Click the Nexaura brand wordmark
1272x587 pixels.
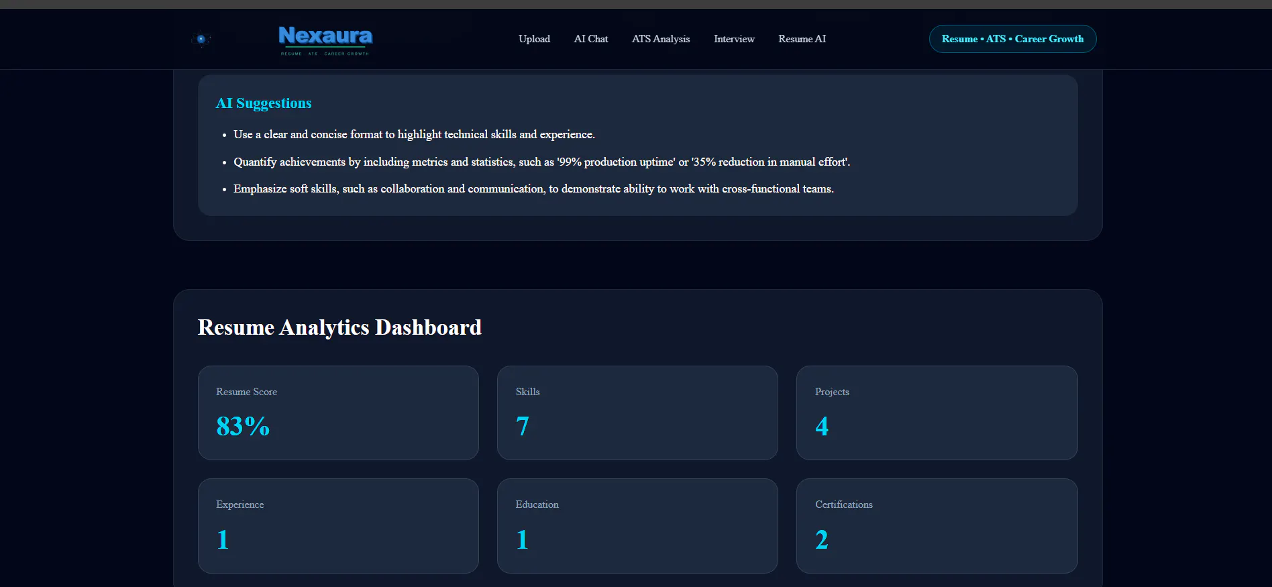click(x=325, y=40)
